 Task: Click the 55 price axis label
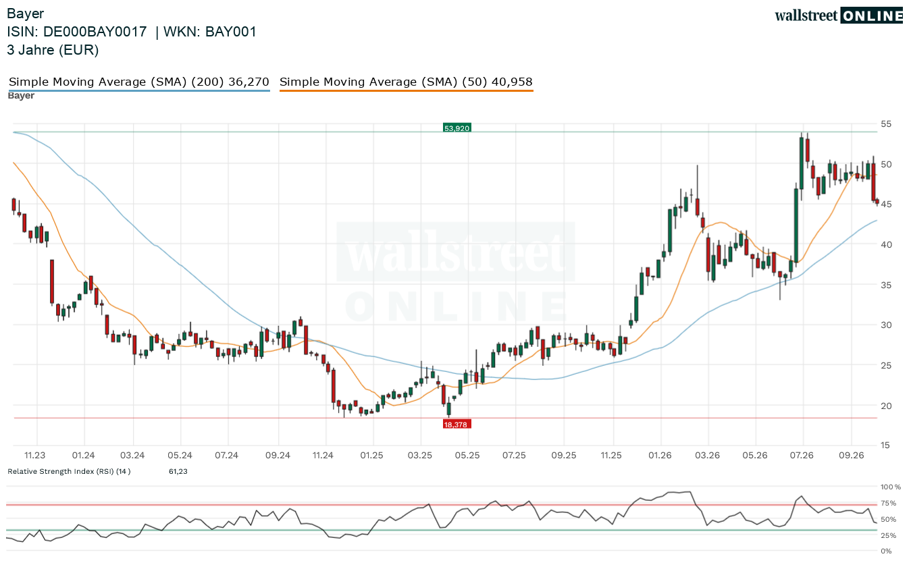tap(886, 124)
